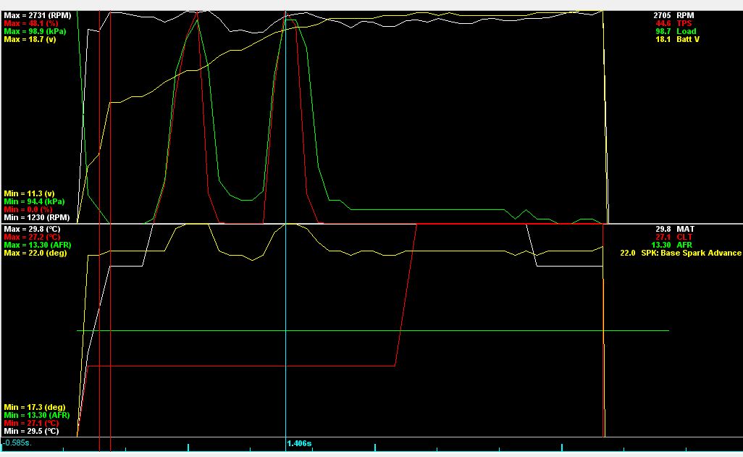Click the Min = 94.4 (kPa) readout
This screenshot has width=743, height=457.
point(33,201)
